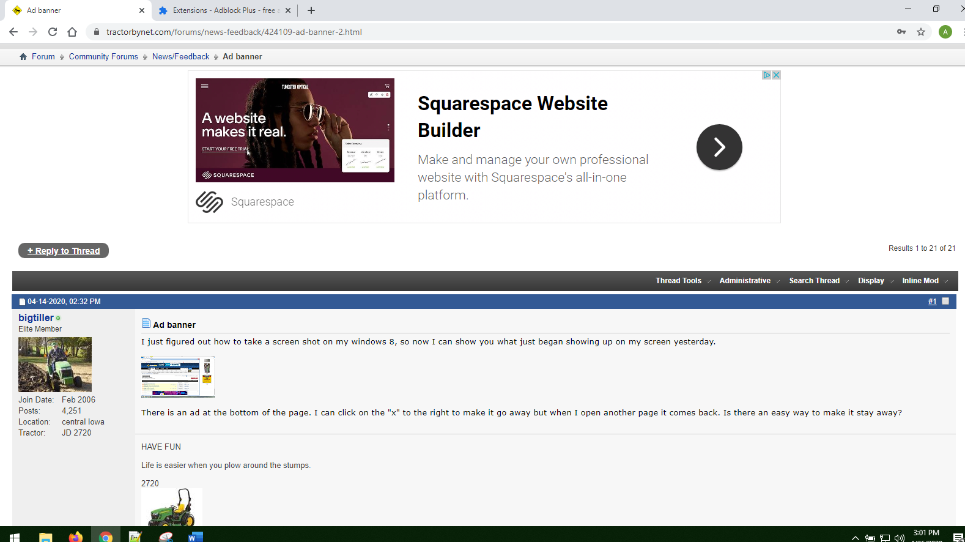Expand the Display options dropdown
Viewport: 965px width, 542px height.
(871, 281)
